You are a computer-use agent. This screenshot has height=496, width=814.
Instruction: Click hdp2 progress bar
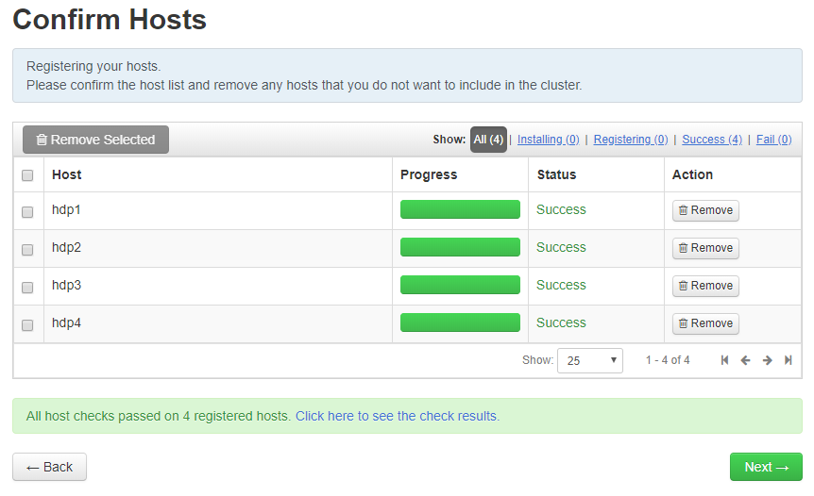click(x=460, y=247)
